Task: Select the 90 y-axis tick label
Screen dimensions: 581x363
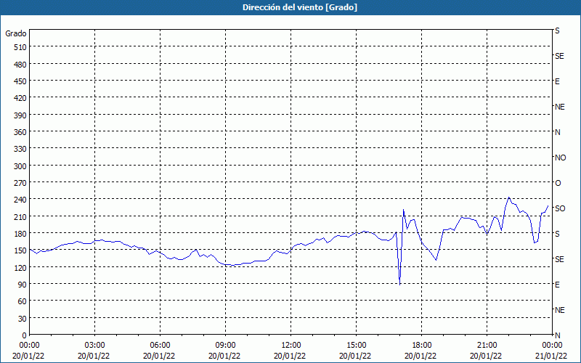Action: (x=23, y=285)
